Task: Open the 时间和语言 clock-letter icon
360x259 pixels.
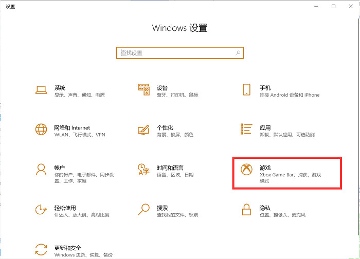Action: coord(143,170)
